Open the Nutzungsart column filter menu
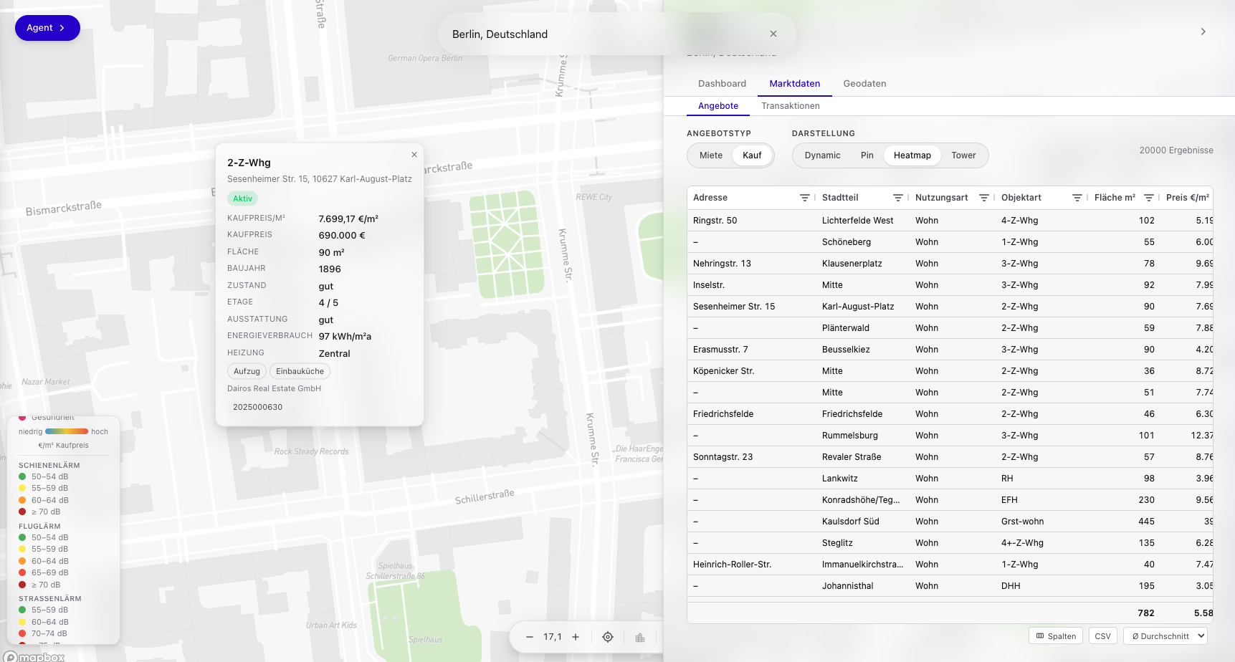 click(x=983, y=198)
